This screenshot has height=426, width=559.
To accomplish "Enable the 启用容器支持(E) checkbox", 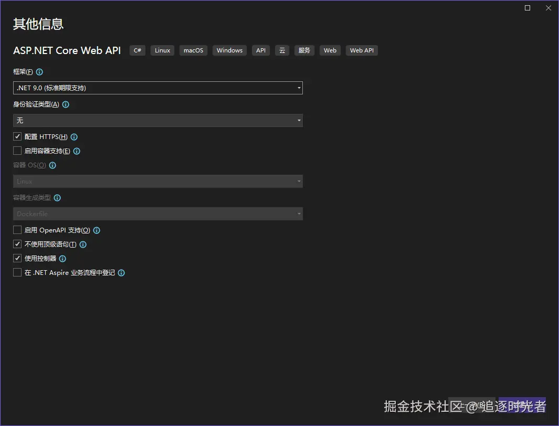I will pos(17,151).
